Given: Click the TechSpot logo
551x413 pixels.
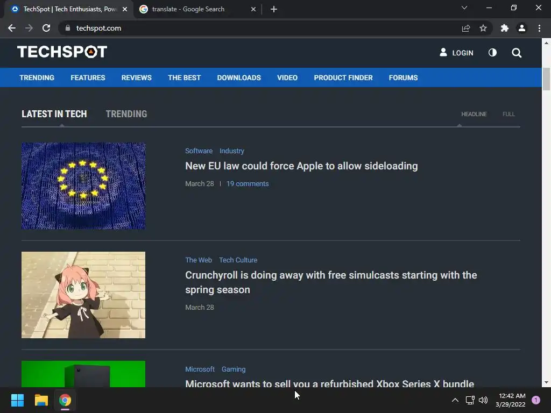Looking at the screenshot, I should coord(62,52).
